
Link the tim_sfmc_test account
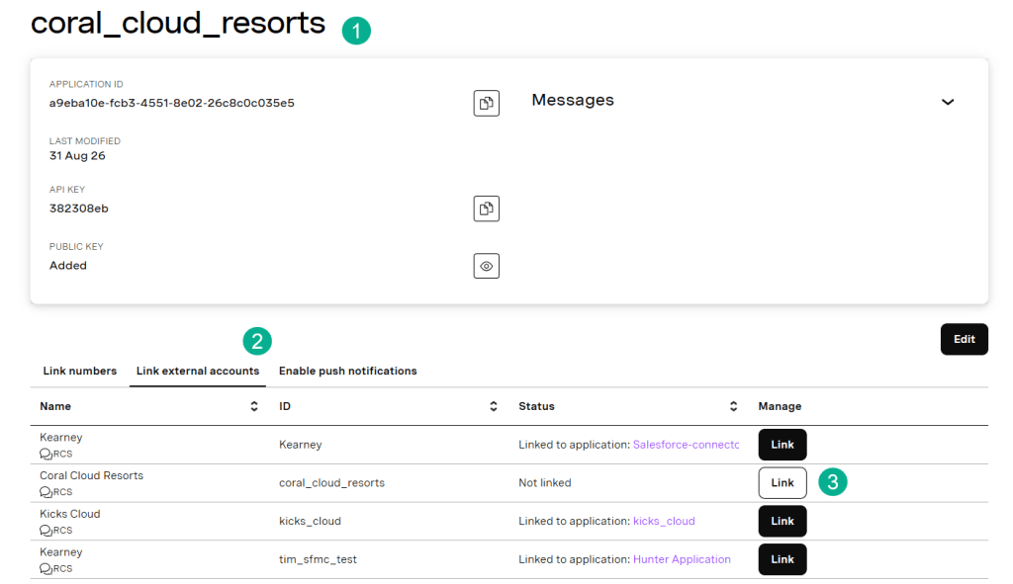pyautogui.click(x=783, y=559)
